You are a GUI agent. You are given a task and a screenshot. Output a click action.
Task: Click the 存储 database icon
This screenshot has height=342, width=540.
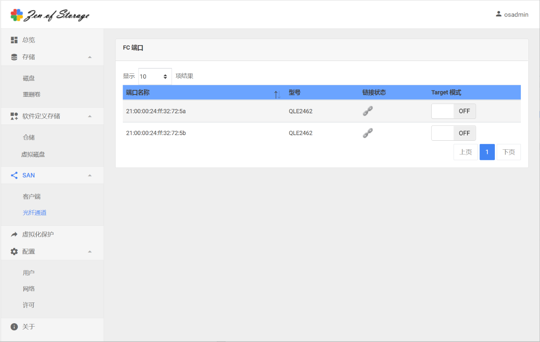[x=14, y=57]
